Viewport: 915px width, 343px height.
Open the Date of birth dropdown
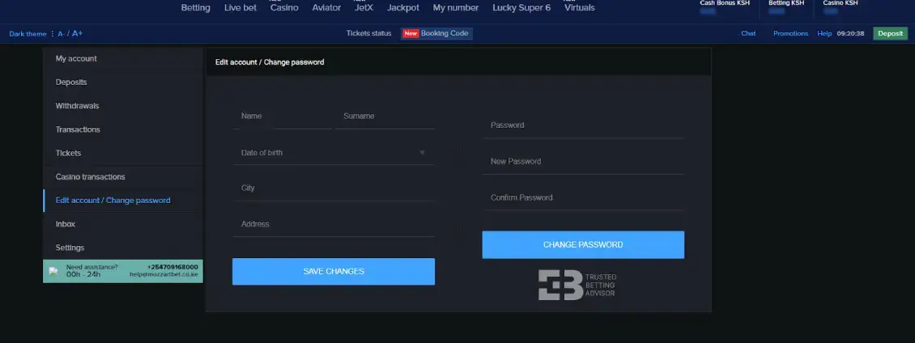tap(333, 152)
